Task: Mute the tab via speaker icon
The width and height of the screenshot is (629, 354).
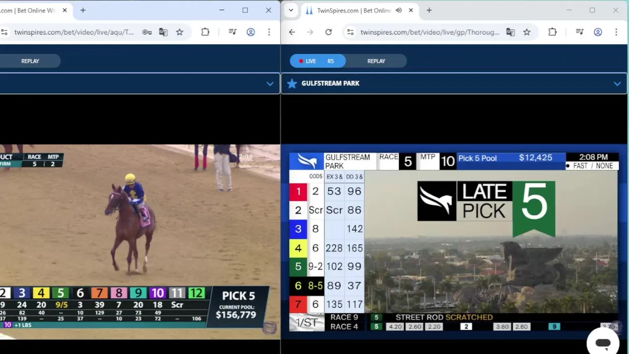Action: click(399, 10)
